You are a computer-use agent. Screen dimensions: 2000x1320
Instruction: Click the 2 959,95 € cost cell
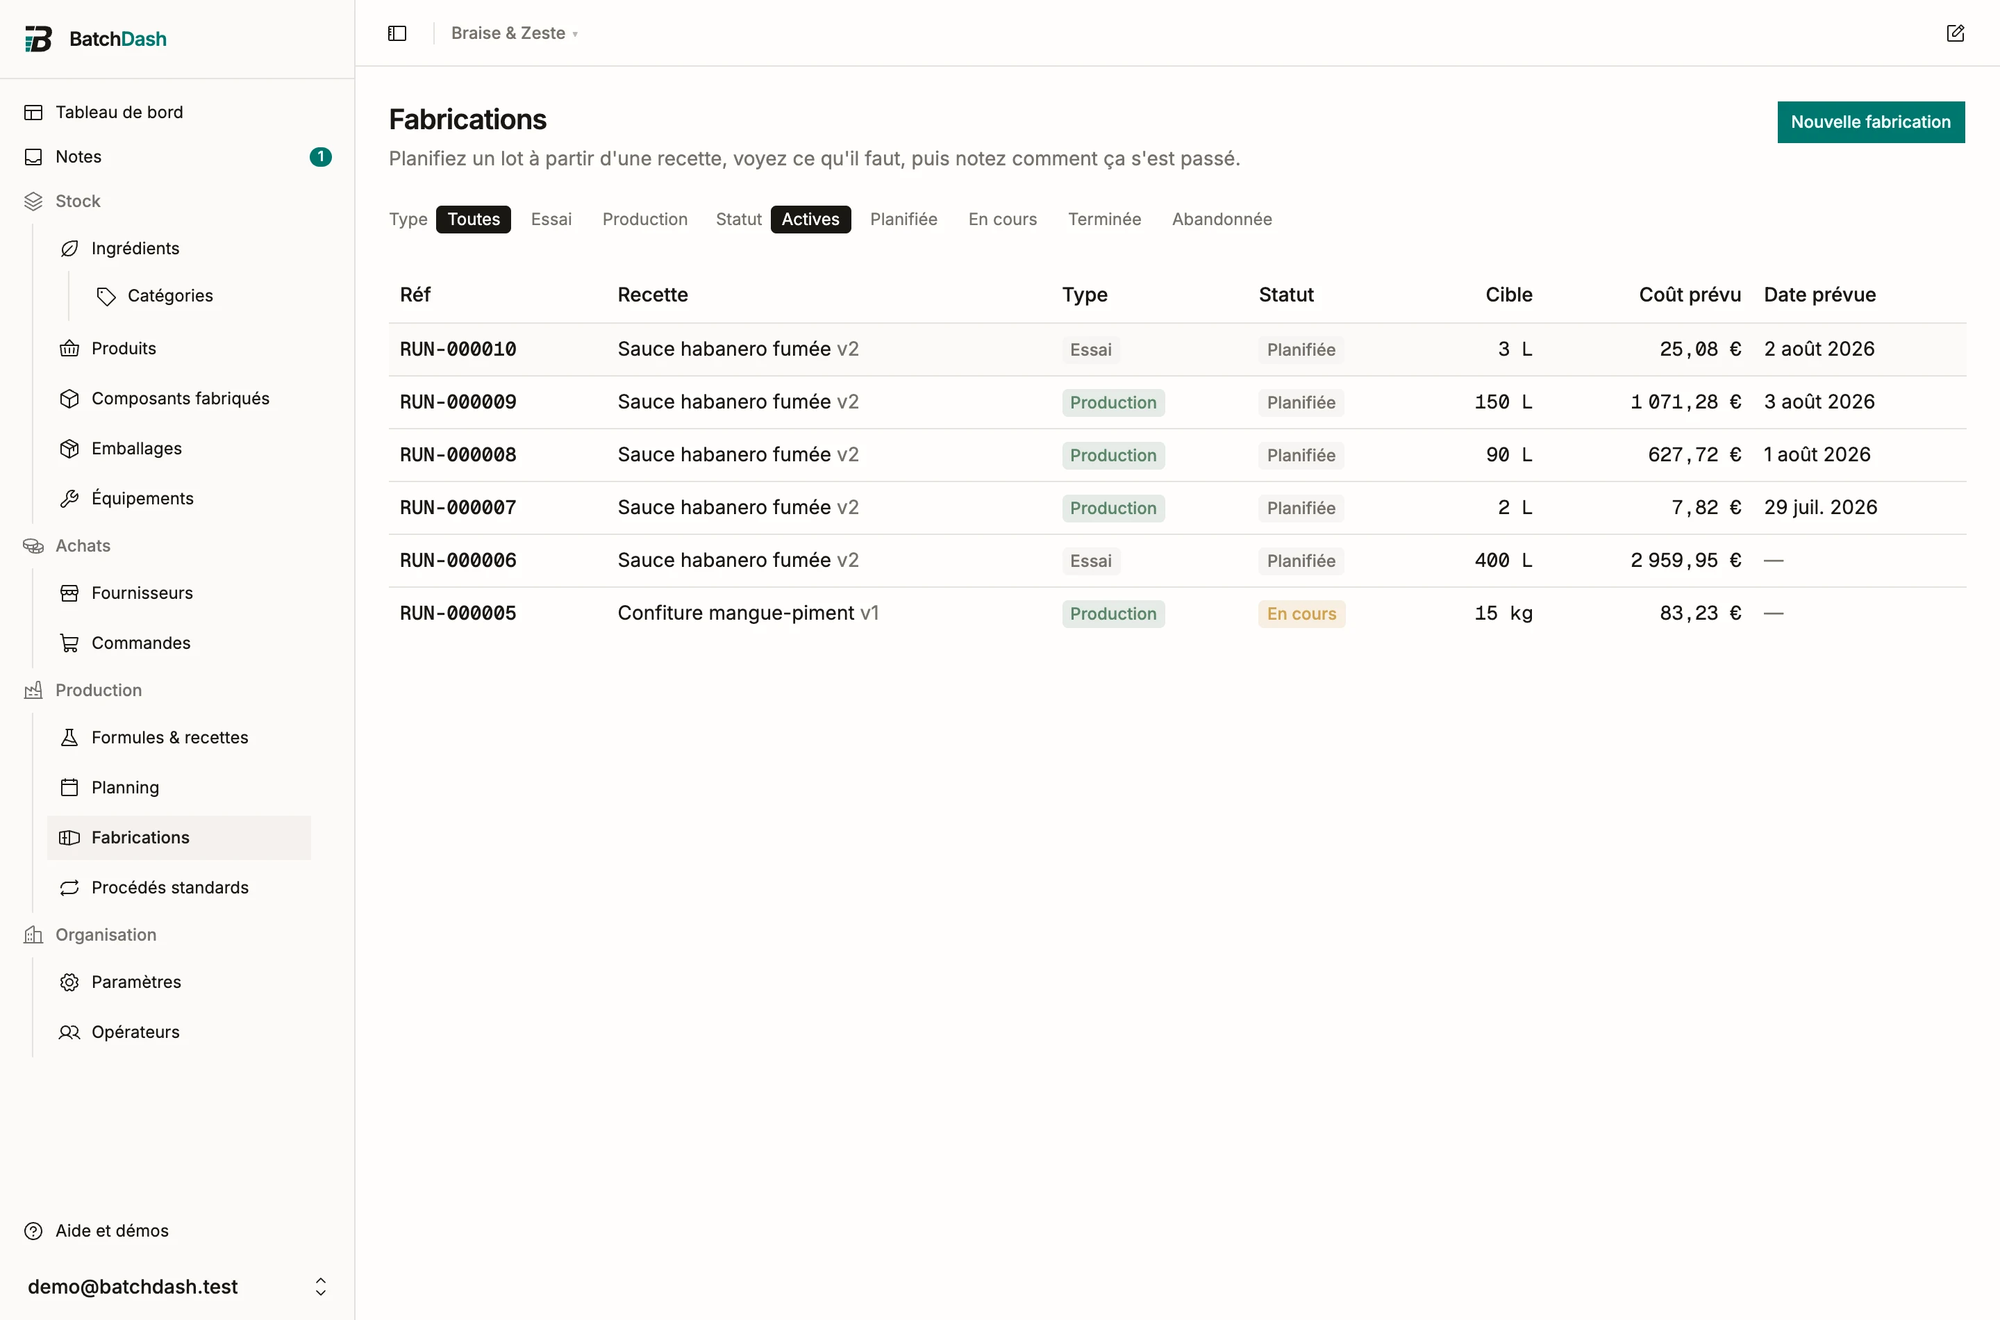[1685, 561]
